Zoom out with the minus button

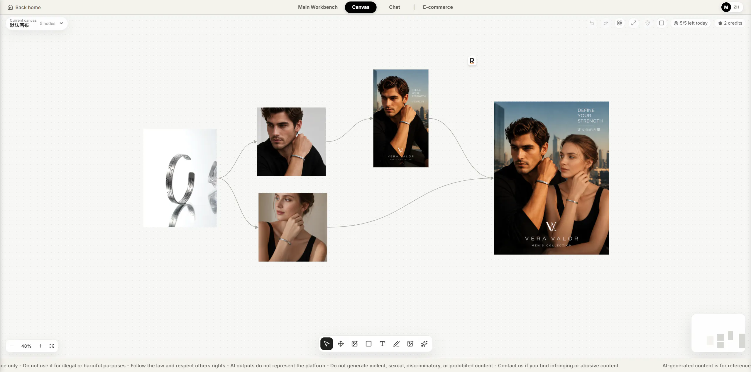point(12,346)
